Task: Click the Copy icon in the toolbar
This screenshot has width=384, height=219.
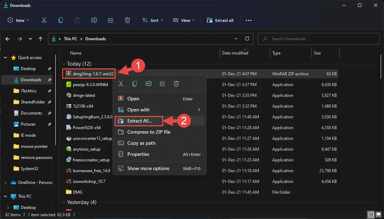Action: click(x=61, y=20)
